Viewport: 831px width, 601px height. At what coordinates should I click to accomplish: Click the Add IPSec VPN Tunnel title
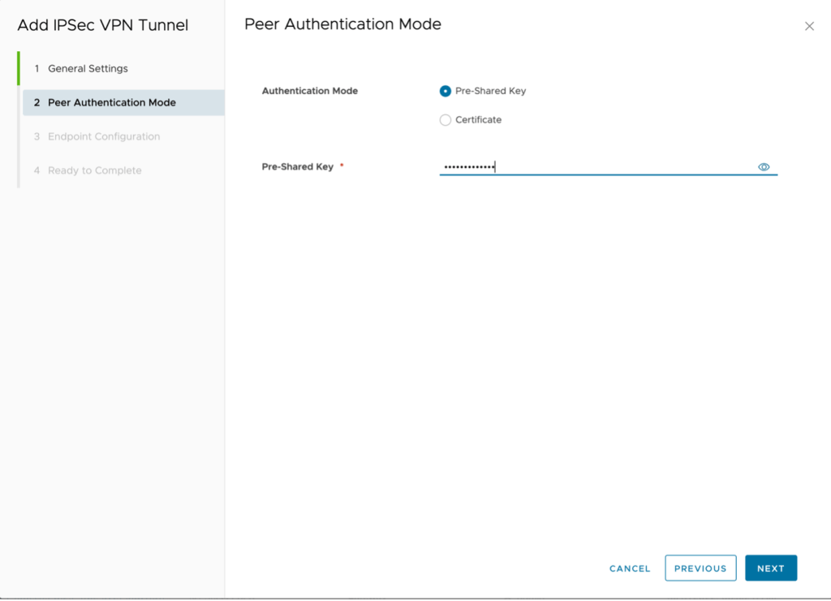tap(102, 25)
